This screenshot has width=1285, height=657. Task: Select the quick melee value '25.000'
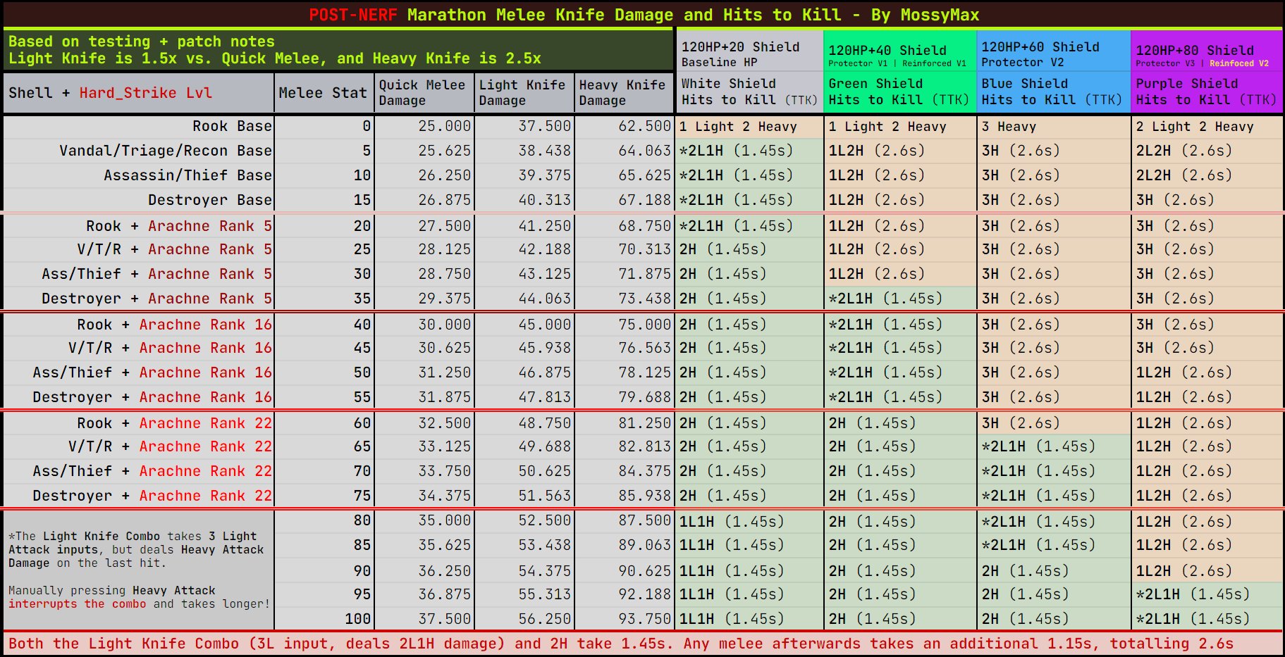[x=445, y=126]
